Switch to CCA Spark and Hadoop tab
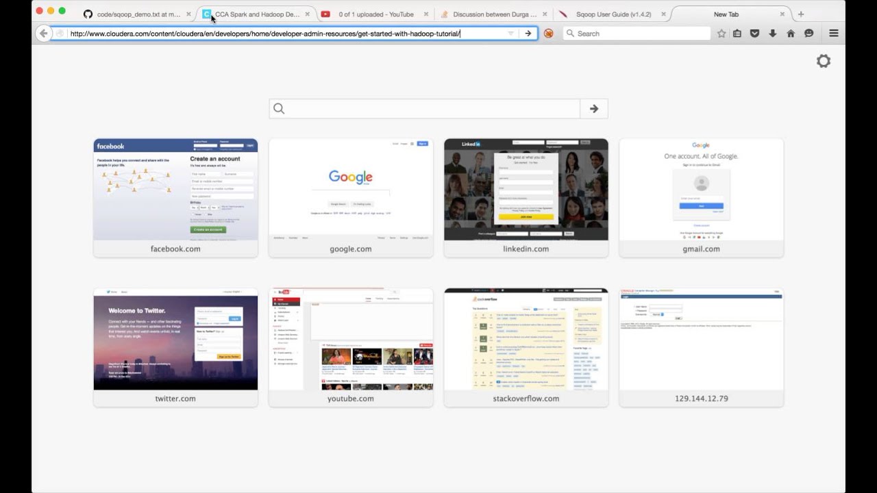877x493 pixels. 256,14
